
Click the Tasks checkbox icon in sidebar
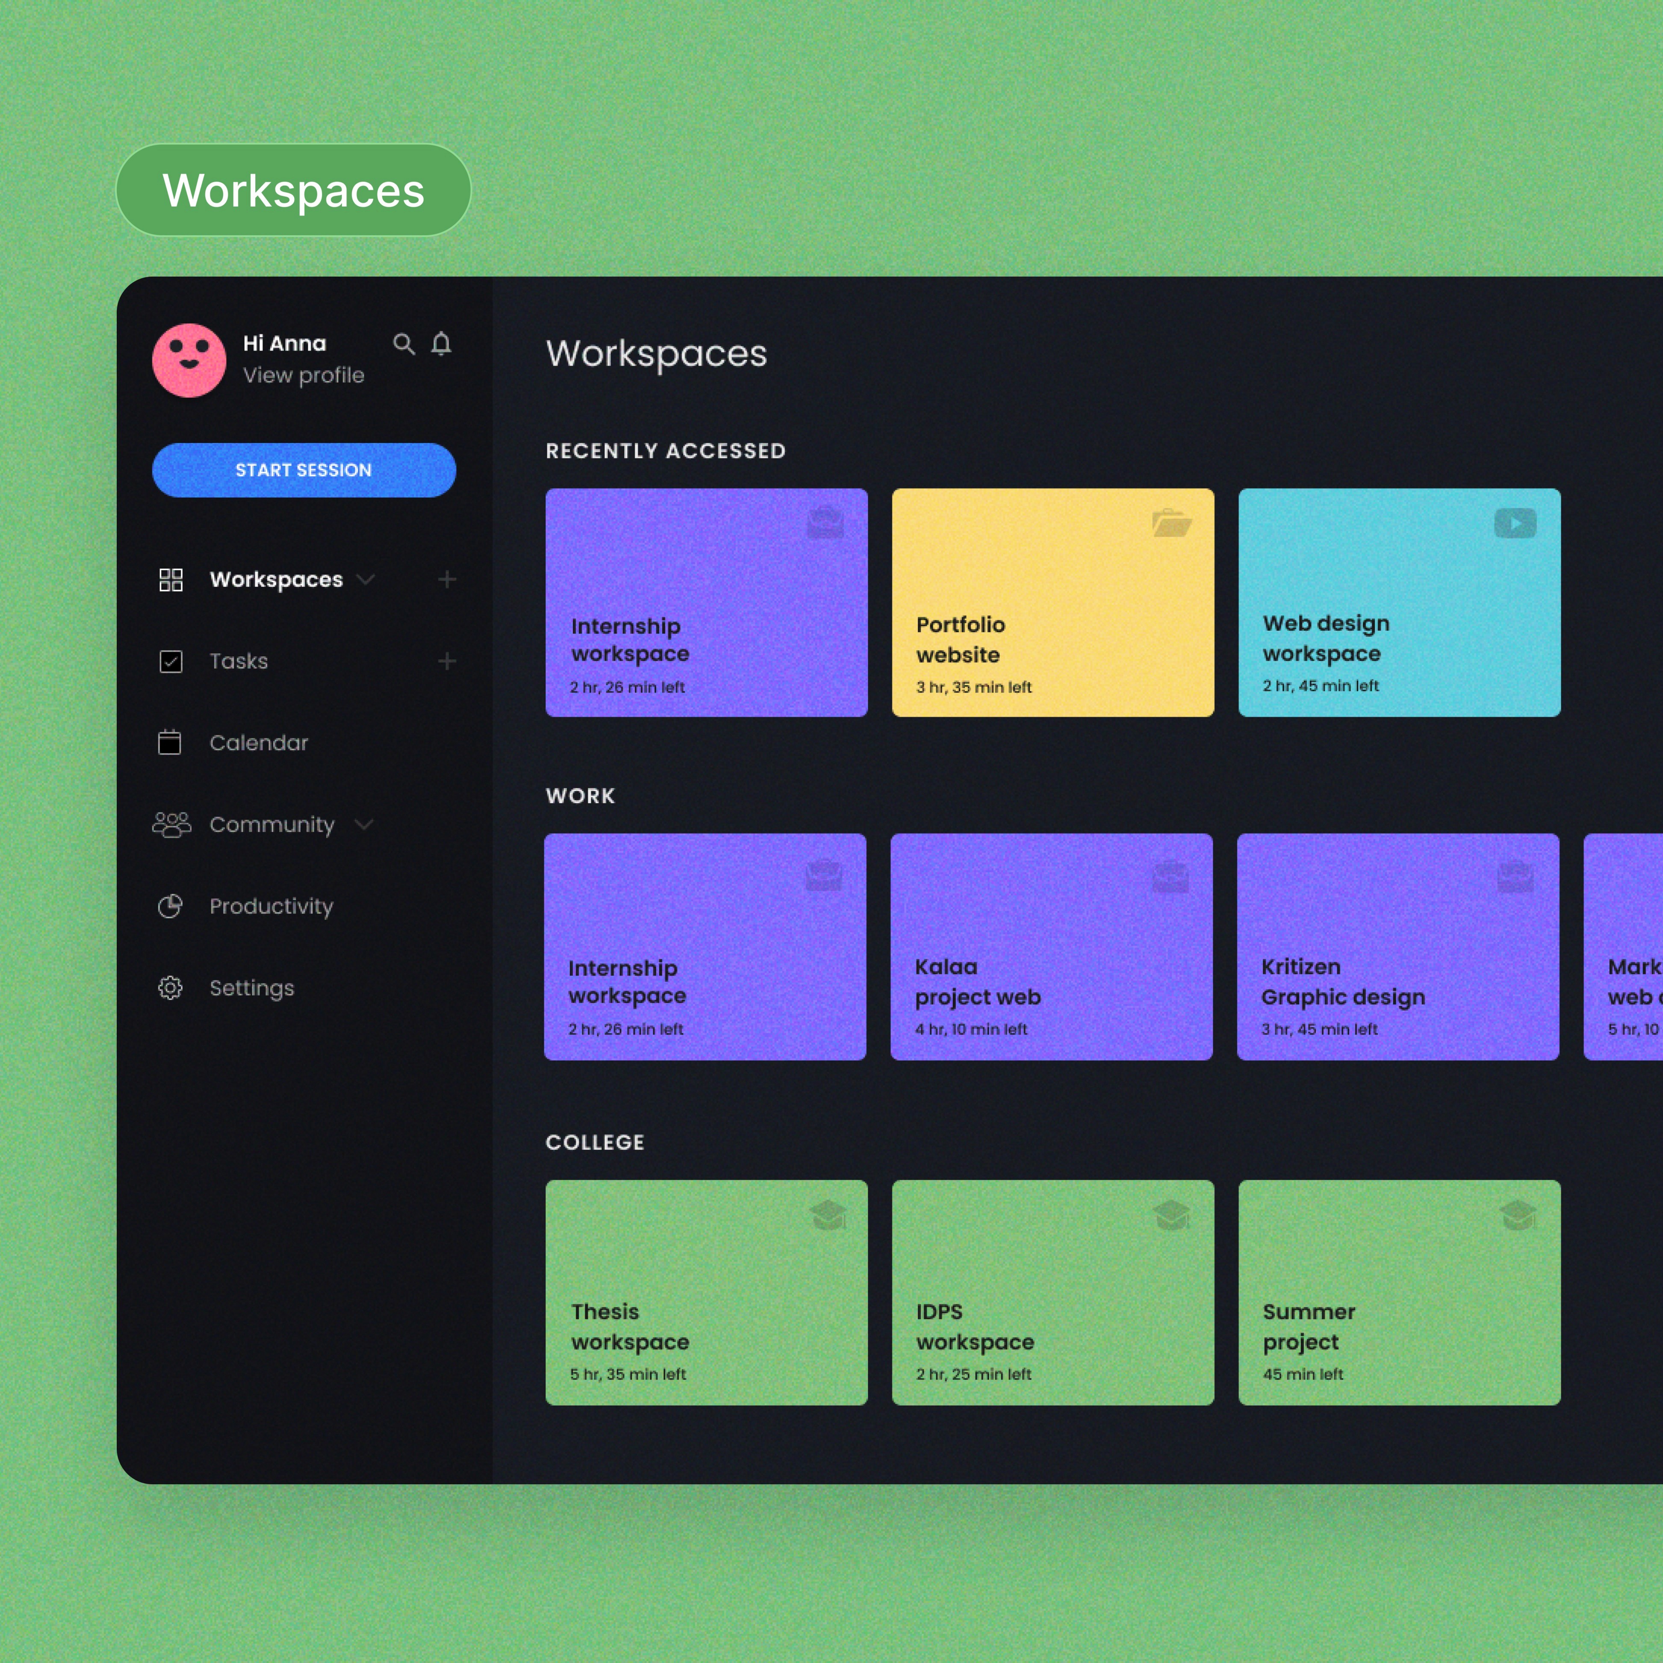(171, 661)
